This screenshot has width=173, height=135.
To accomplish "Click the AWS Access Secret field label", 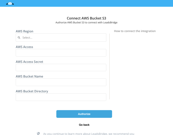I will [x=29, y=62].
